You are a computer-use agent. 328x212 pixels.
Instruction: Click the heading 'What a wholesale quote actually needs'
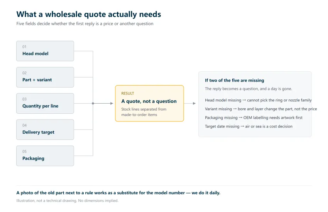pyautogui.click(x=89, y=14)
